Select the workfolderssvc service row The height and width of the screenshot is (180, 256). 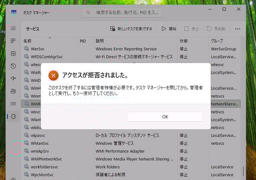131,167
